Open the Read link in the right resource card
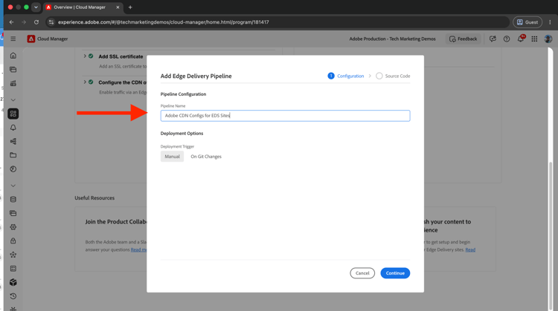This screenshot has width=558, height=311. (470, 249)
